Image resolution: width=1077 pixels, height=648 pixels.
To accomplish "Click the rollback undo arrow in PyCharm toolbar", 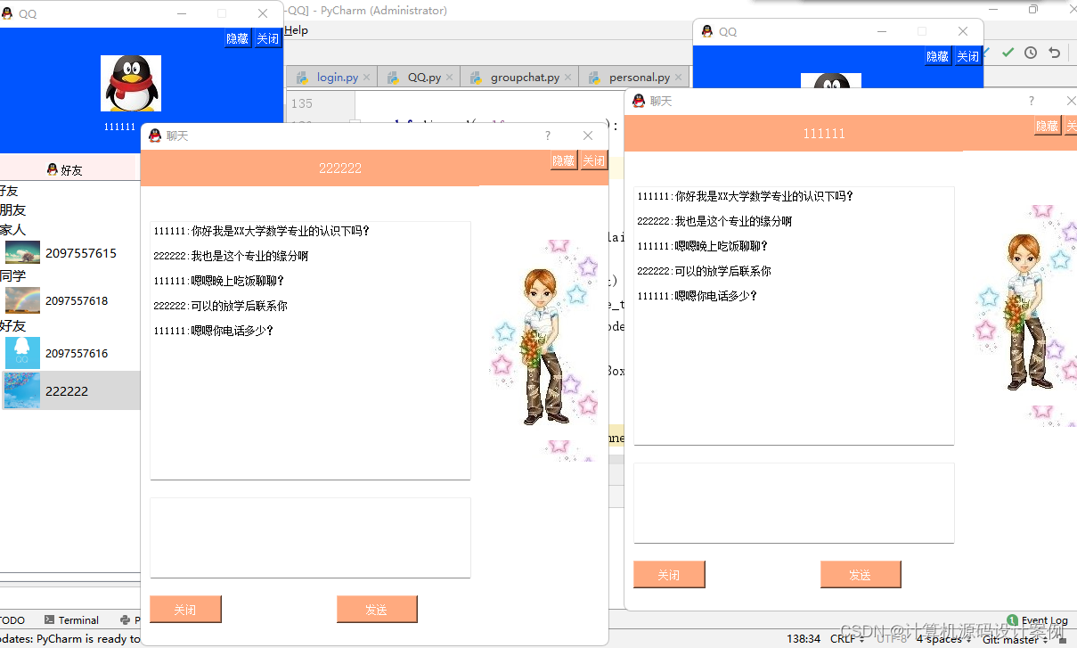I will (1054, 53).
